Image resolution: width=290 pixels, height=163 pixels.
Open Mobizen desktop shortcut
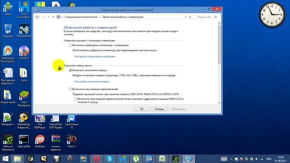tap(40, 141)
